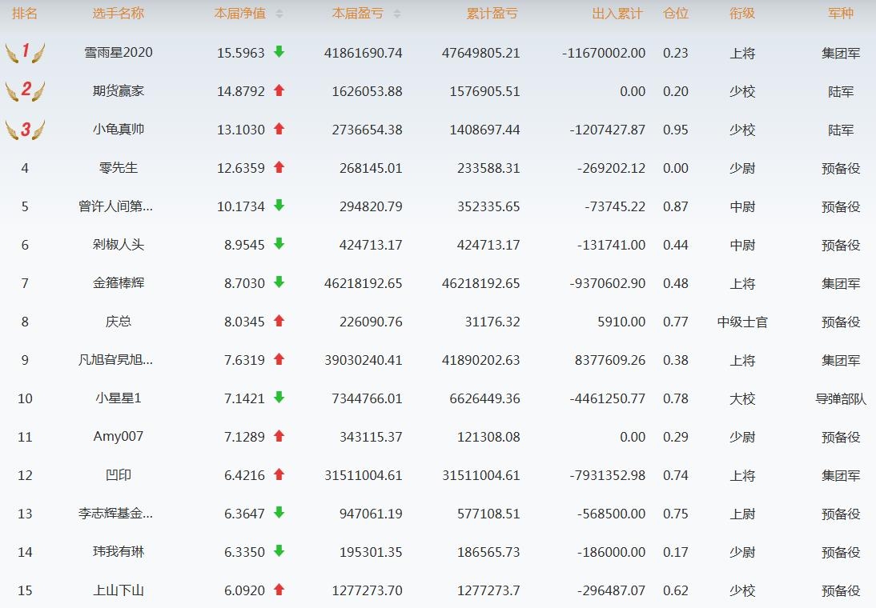
Task: Click the 选手名称 column header
Action: click(119, 14)
